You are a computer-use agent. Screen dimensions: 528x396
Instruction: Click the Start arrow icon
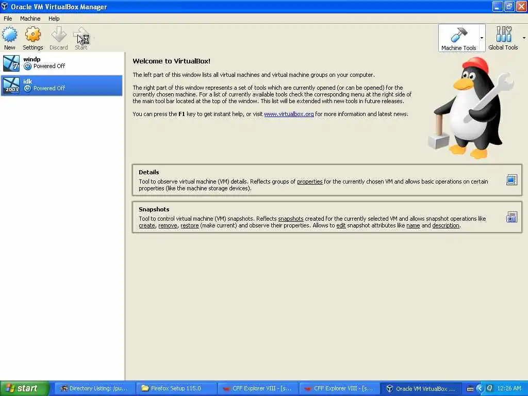[81, 35]
